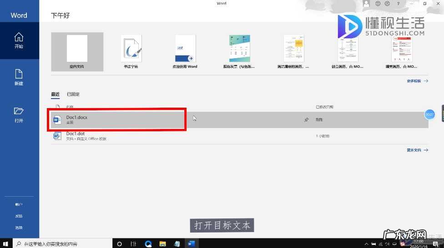Viewport: 444px width, 248px height.
Task: Click the 新建 New document sidebar icon
Action: 19,77
